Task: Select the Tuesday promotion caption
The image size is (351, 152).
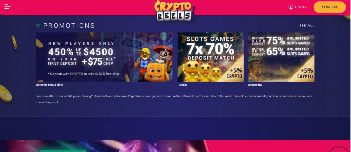Action: [182, 85]
